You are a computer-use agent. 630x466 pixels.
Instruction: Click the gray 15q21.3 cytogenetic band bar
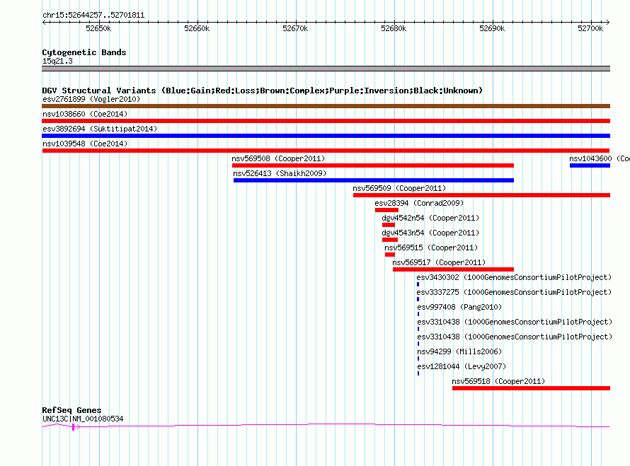(x=326, y=69)
